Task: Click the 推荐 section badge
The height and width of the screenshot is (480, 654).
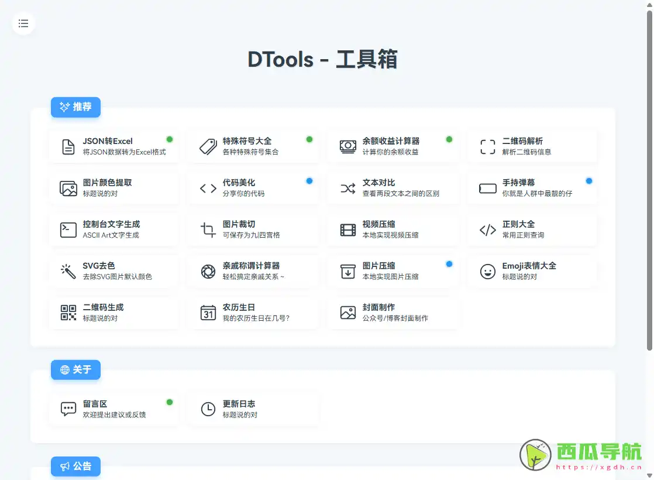Action: [x=75, y=107]
